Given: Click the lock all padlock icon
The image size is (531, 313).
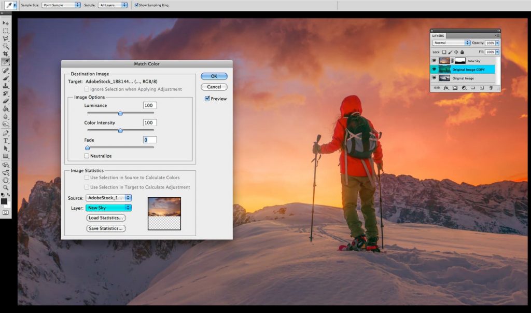Looking at the screenshot, I should pos(462,52).
